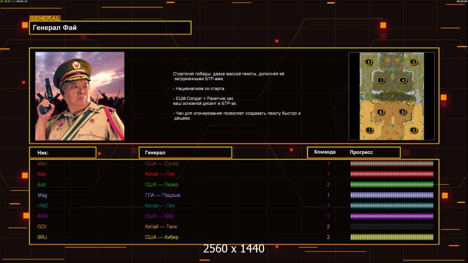Click the team number in Mag's row

pyautogui.click(x=328, y=195)
